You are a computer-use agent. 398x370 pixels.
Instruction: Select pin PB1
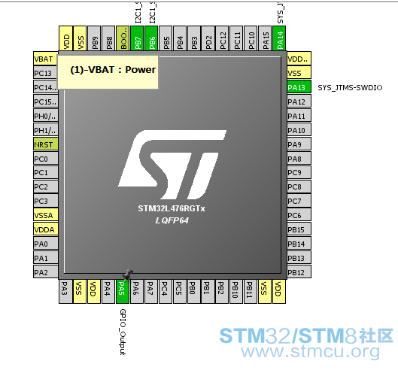[208, 291]
